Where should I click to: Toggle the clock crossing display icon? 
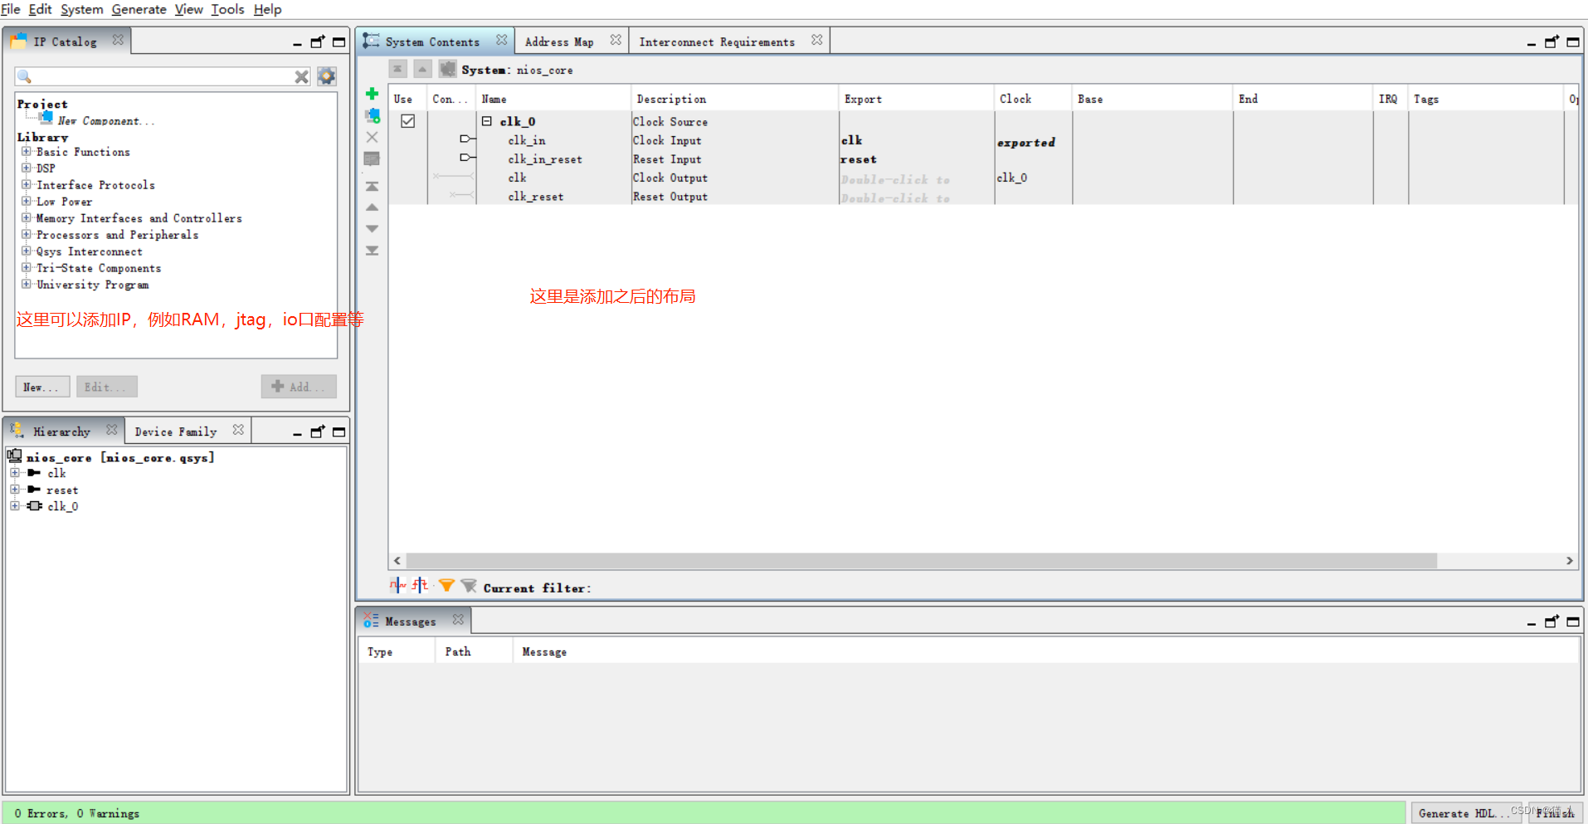click(x=397, y=585)
